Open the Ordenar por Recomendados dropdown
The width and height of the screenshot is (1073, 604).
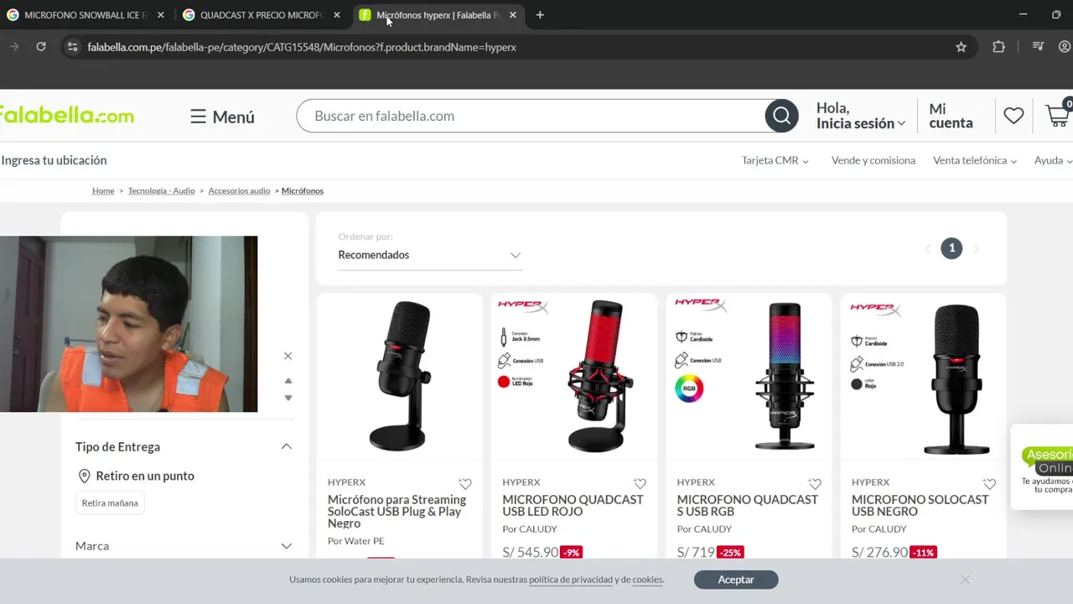click(429, 255)
